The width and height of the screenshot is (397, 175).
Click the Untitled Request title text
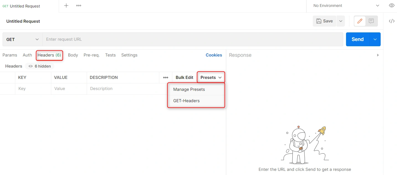23,21
